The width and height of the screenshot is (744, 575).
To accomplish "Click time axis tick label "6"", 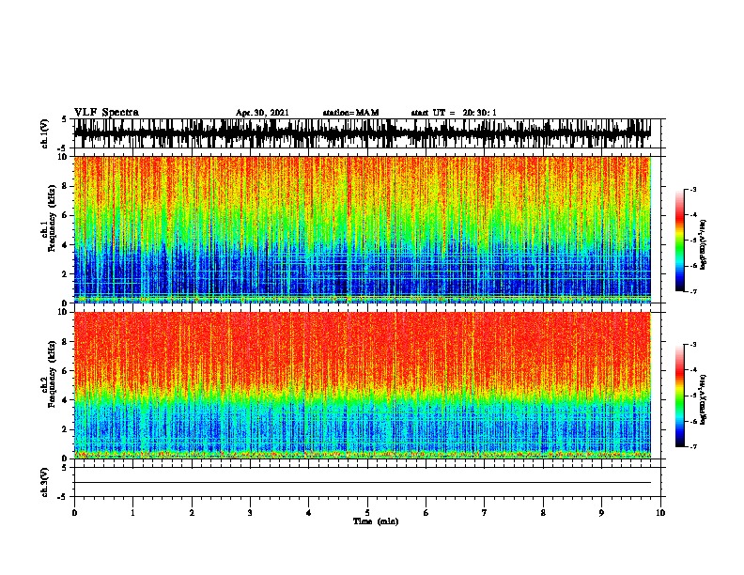I will click(426, 513).
